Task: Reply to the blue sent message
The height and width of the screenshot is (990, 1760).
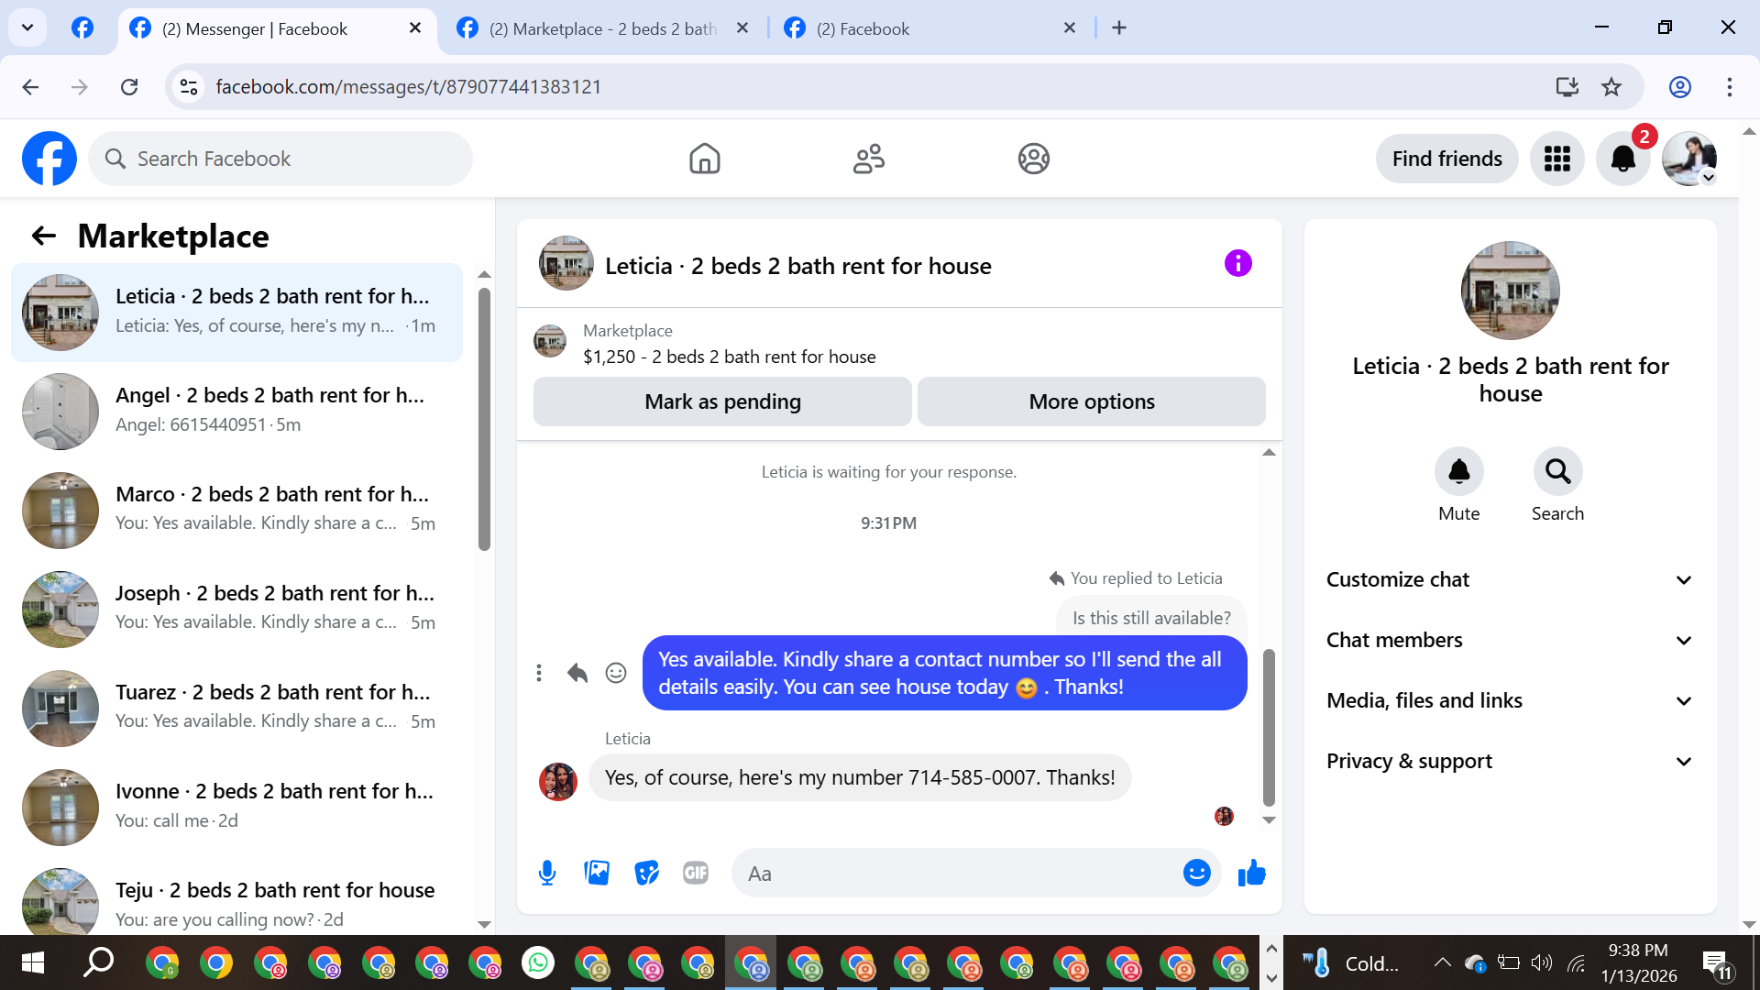Action: point(577,674)
